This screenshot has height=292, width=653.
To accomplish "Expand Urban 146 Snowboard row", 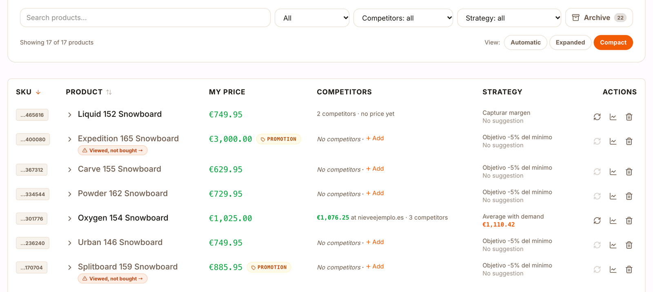I will tap(69, 243).
